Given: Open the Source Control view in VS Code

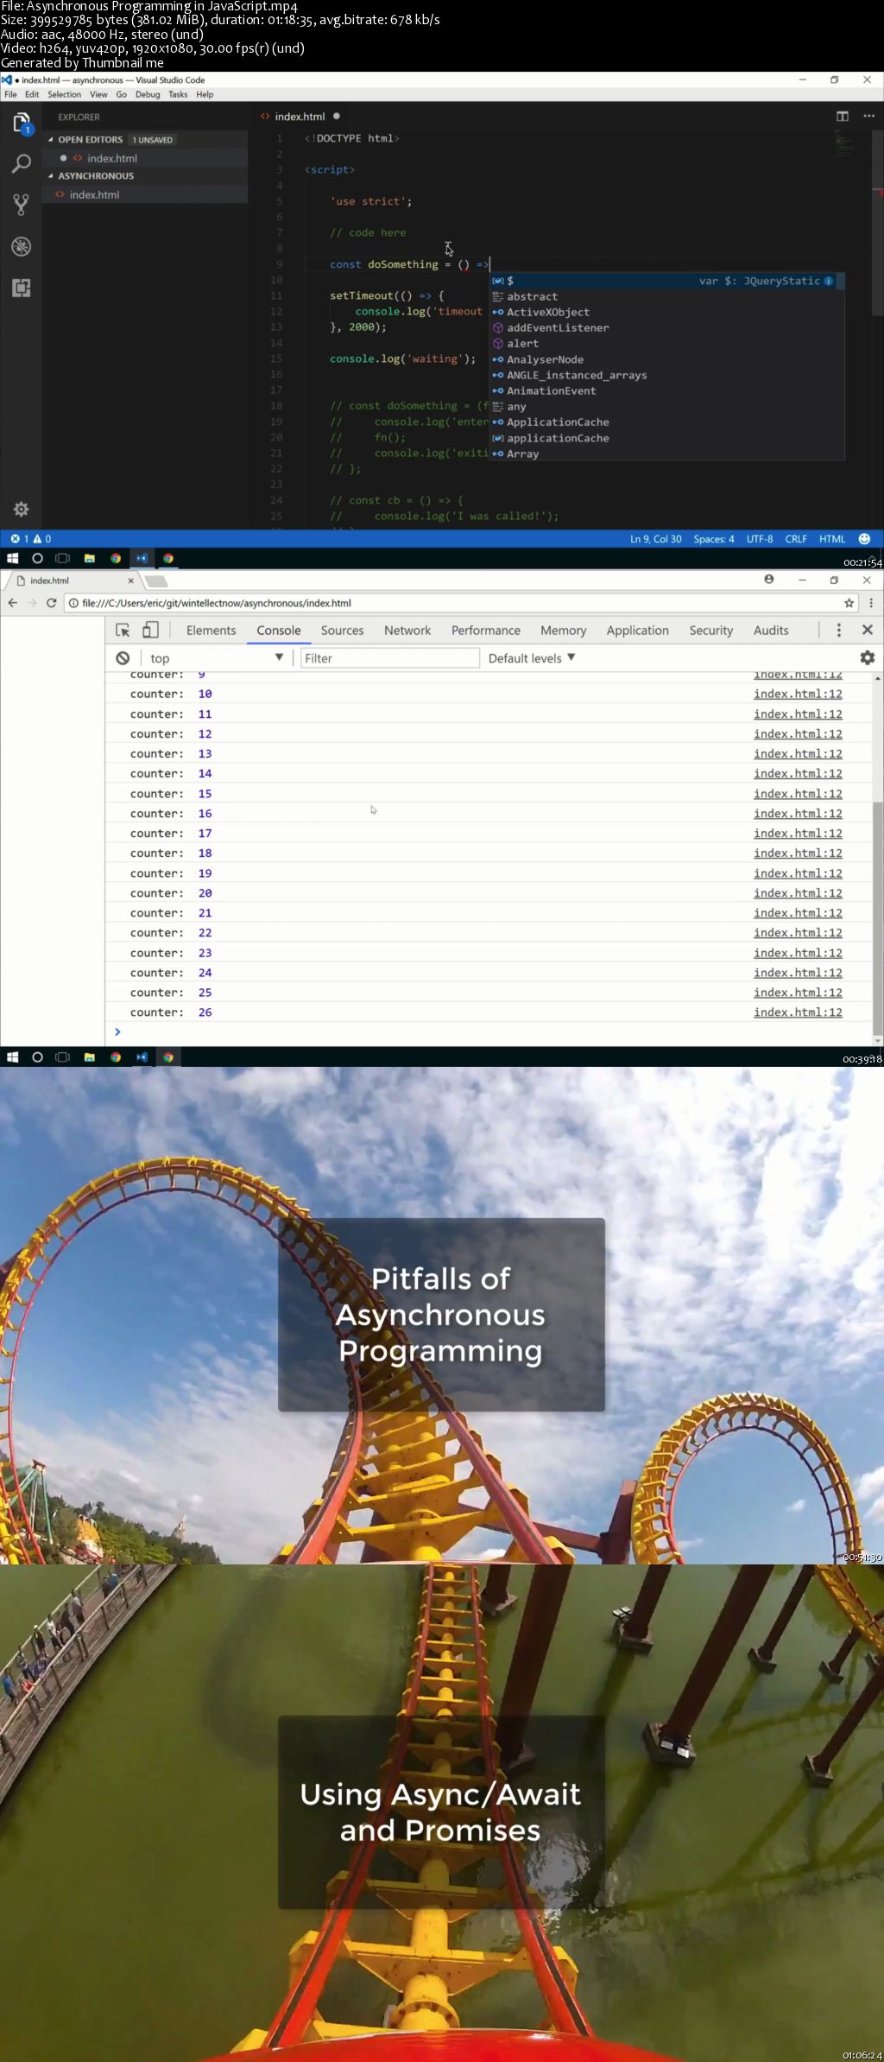Looking at the screenshot, I should click(22, 205).
